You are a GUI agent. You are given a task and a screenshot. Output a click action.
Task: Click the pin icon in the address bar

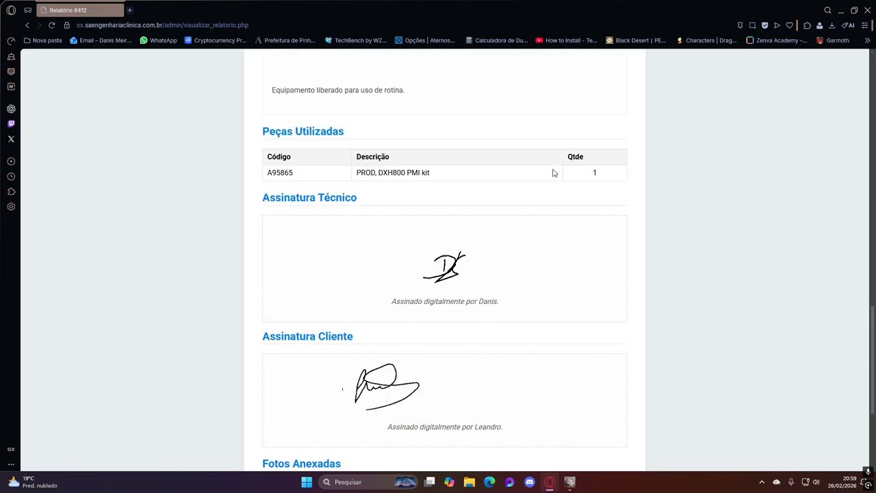point(740,25)
